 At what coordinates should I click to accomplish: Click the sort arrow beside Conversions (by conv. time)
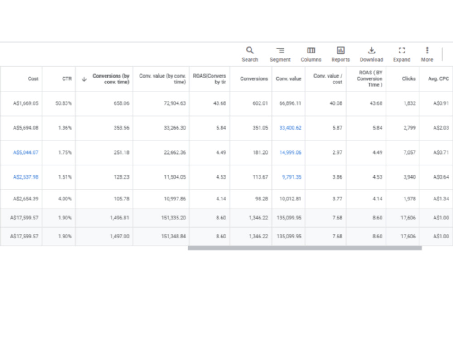click(84, 79)
